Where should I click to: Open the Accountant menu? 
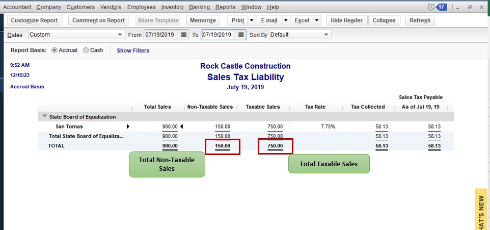(17, 7)
